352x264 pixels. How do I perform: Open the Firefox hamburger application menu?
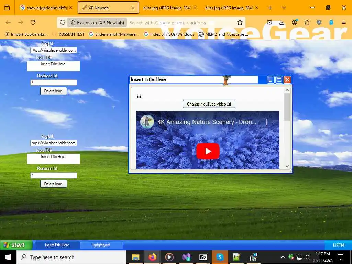(344, 22)
